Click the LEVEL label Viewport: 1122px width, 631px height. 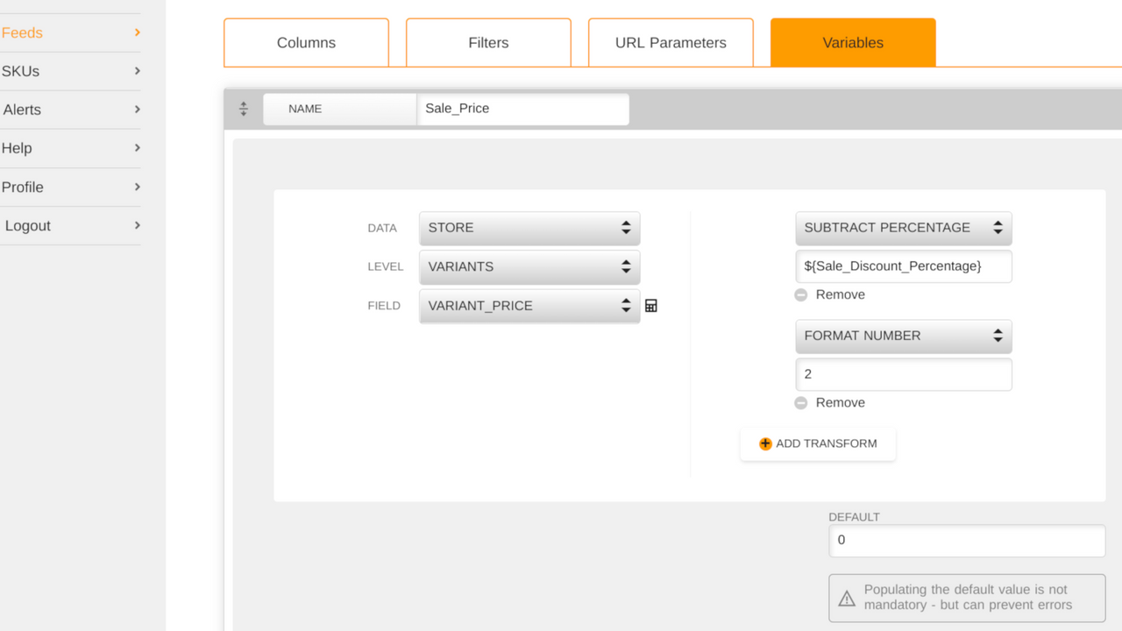click(x=386, y=266)
